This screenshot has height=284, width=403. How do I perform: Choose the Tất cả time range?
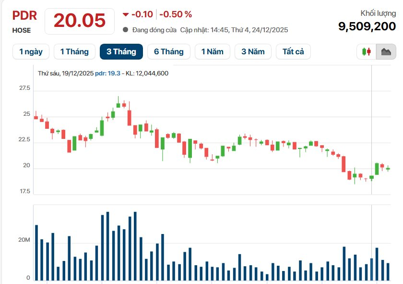(x=293, y=51)
